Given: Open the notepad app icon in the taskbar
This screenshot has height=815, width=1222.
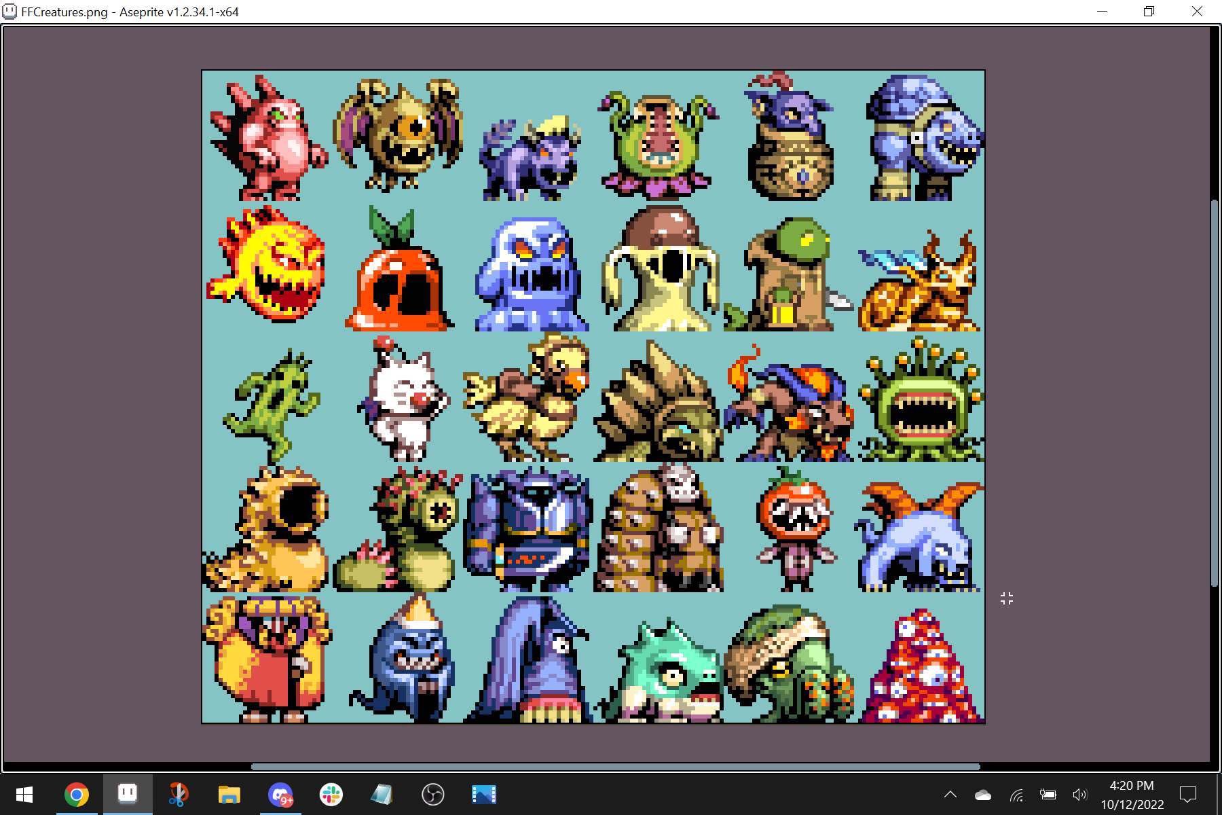Looking at the screenshot, I should (x=382, y=795).
